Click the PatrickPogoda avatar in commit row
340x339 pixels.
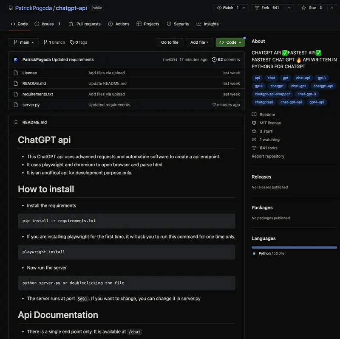(16, 59)
